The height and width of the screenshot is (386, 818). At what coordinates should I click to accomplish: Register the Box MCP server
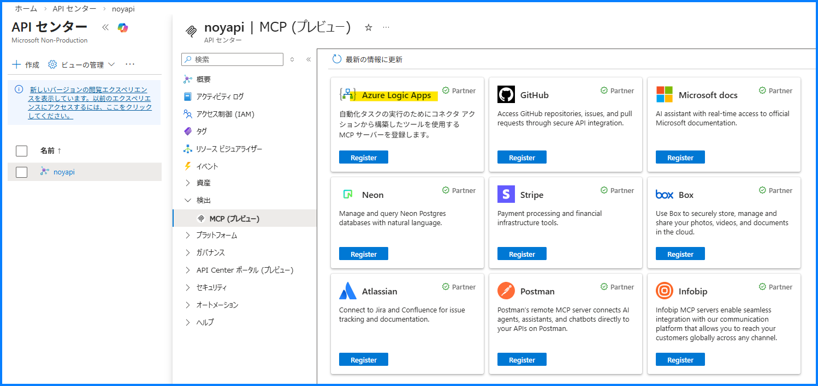pyautogui.click(x=680, y=254)
